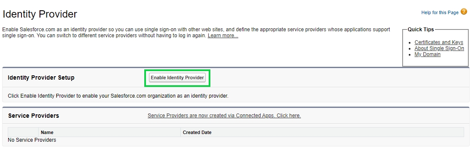This screenshot has height=167, width=471.
Task: Open Certificates and Keys quick tip
Action: coord(439,42)
